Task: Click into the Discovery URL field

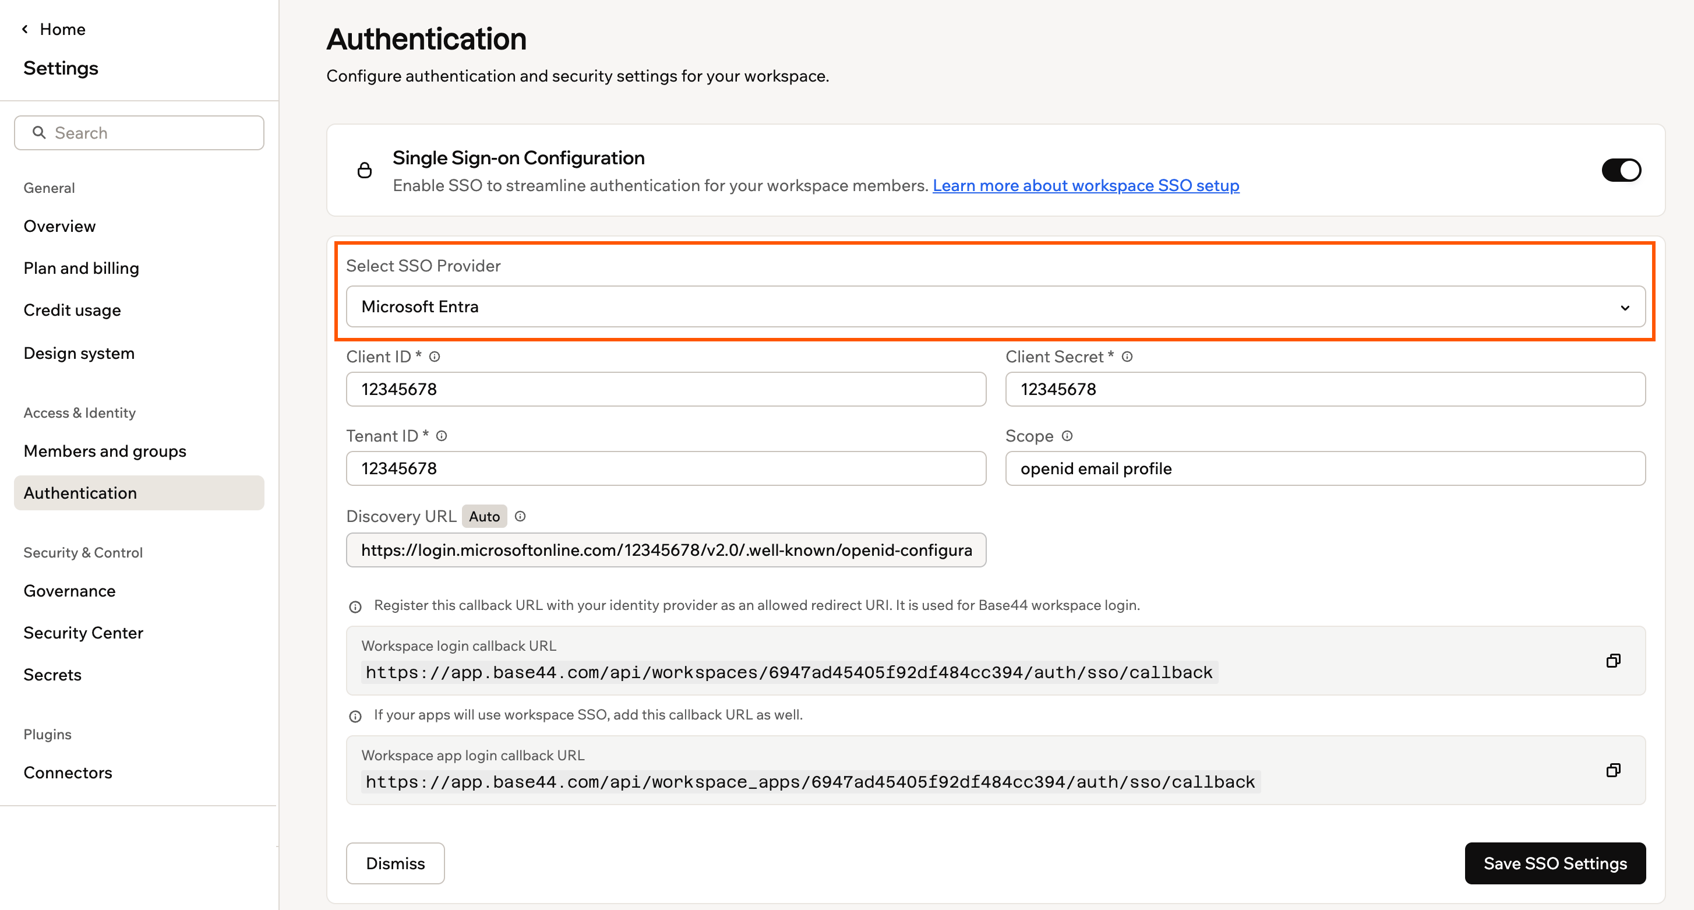Action: click(666, 550)
